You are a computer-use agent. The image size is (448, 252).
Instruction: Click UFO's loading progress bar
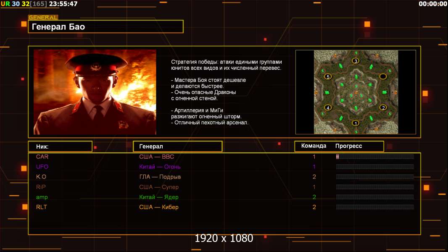coord(375,167)
